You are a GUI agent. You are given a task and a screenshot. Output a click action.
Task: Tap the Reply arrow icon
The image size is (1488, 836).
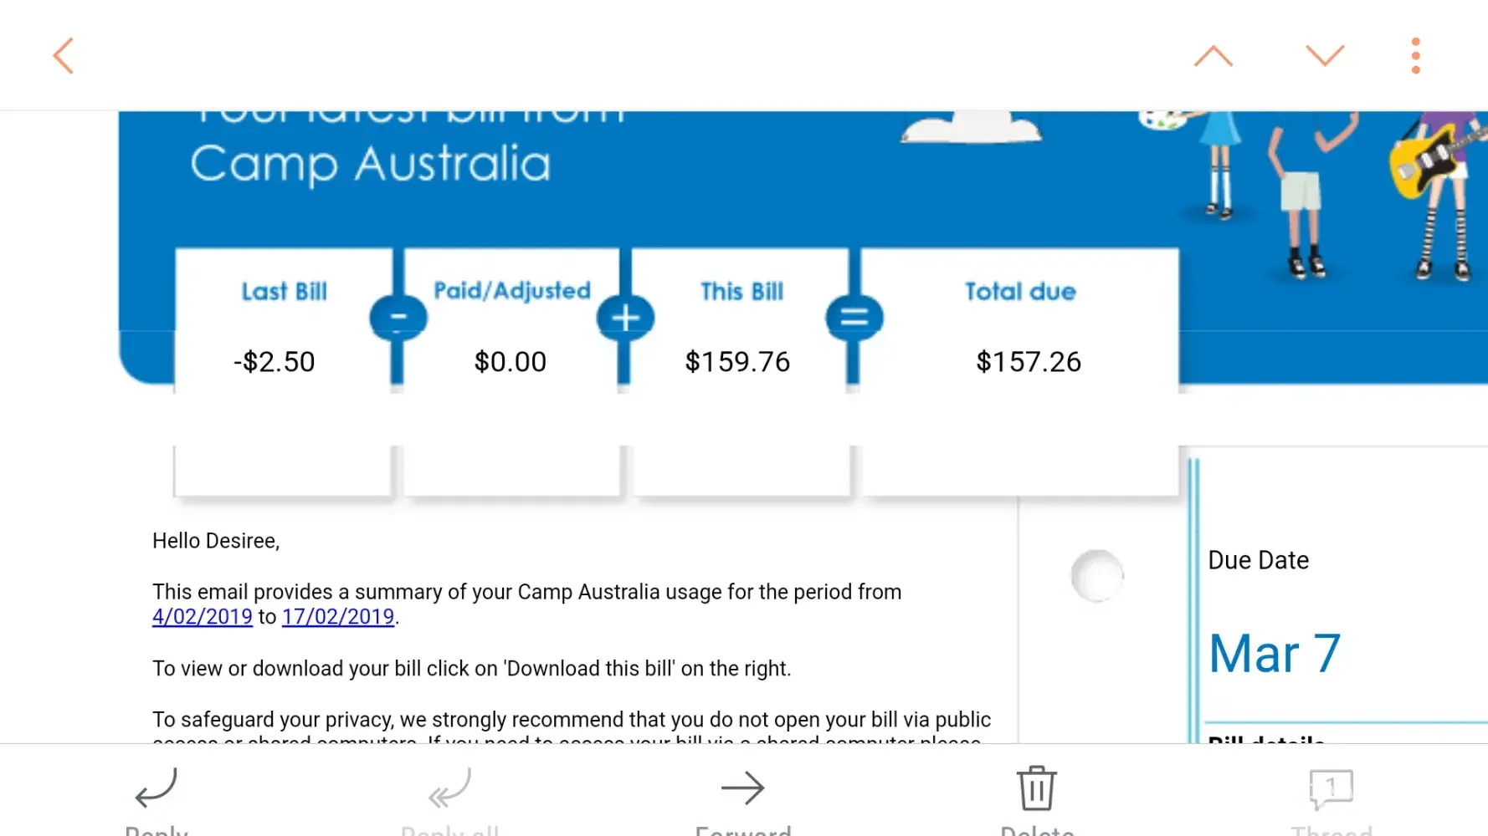(156, 788)
